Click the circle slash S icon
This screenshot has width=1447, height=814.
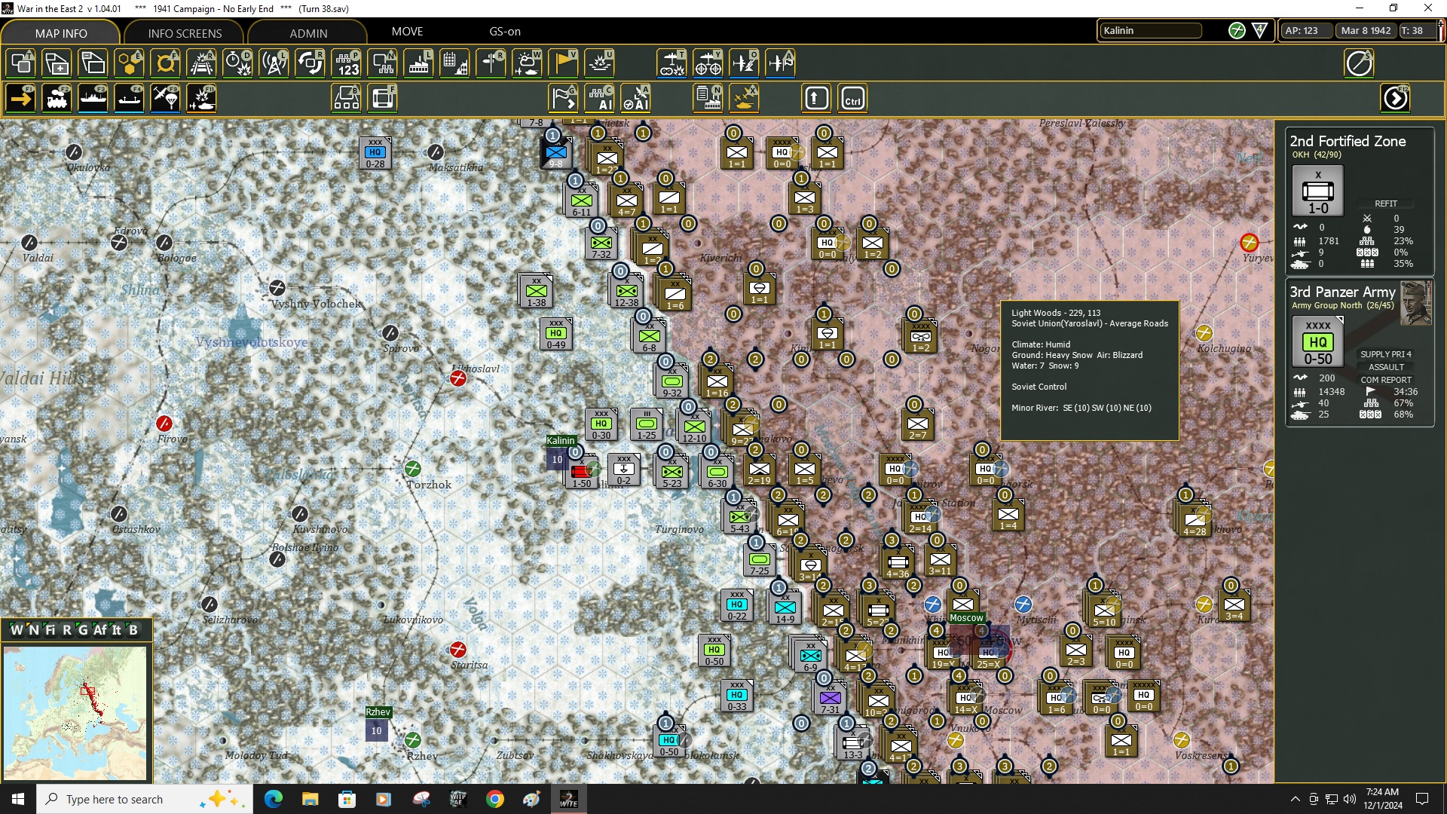[x=1359, y=63]
